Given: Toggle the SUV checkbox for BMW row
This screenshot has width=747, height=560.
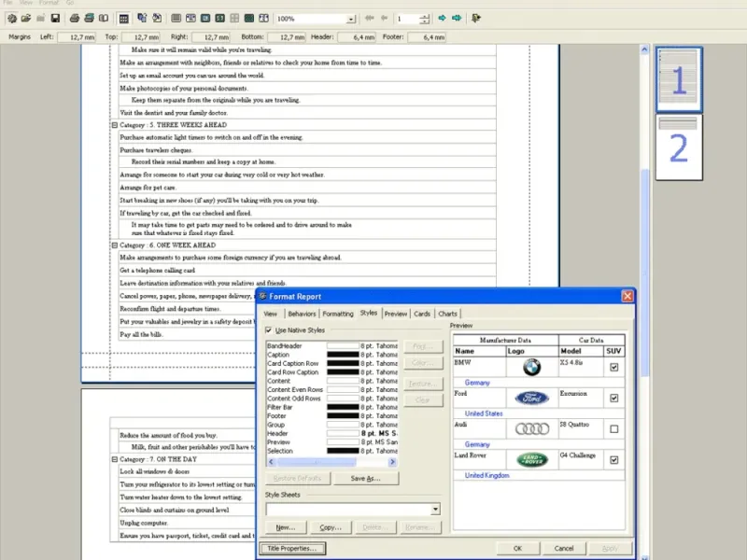Looking at the screenshot, I should coord(613,368).
